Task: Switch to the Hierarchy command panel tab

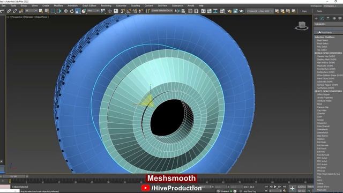Action: click(x=328, y=18)
